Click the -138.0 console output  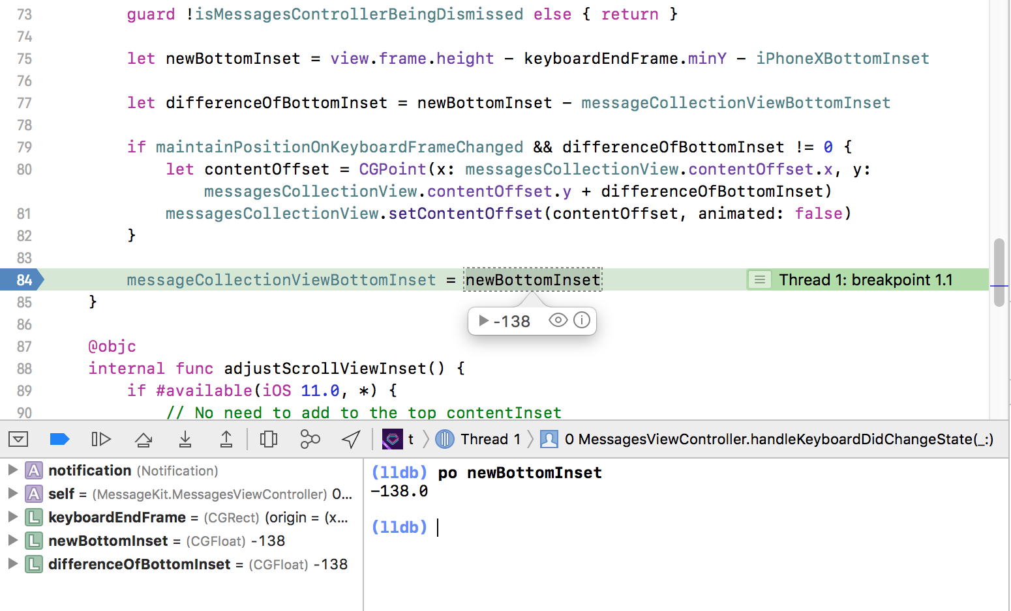pos(399,490)
